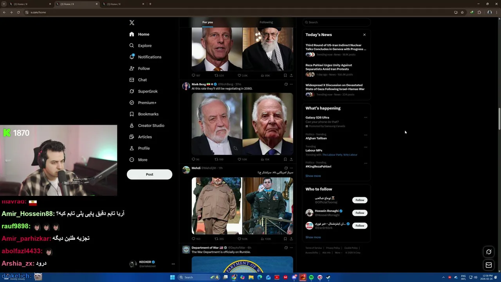Click the Creator Studio sidebar icon
This screenshot has width=501, height=282.
pyautogui.click(x=132, y=125)
